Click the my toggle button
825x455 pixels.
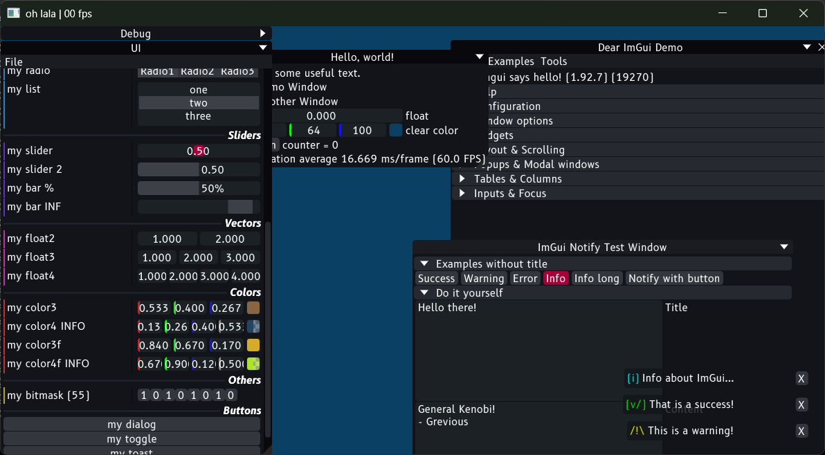tap(132, 438)
